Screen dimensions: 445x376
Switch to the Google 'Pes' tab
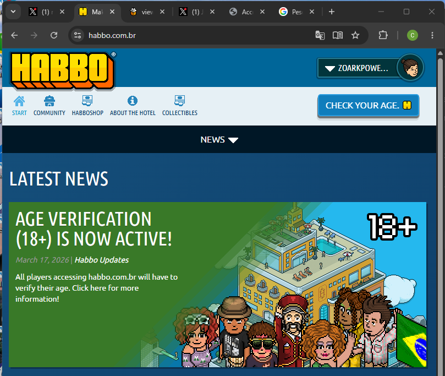click(x=292, y=12)
